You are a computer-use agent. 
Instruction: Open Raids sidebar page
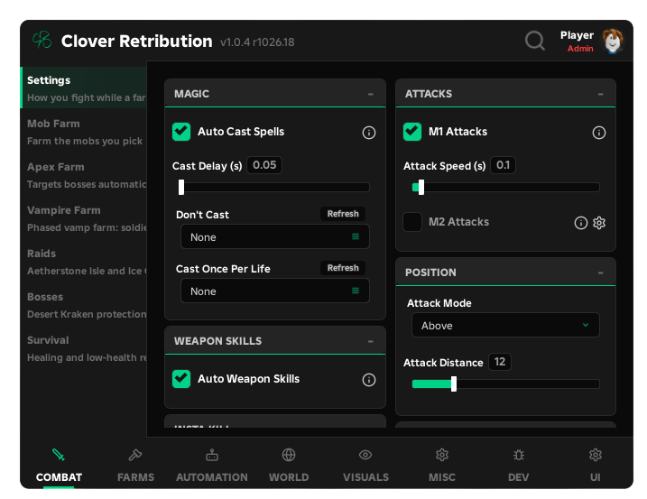click(85, 262)
